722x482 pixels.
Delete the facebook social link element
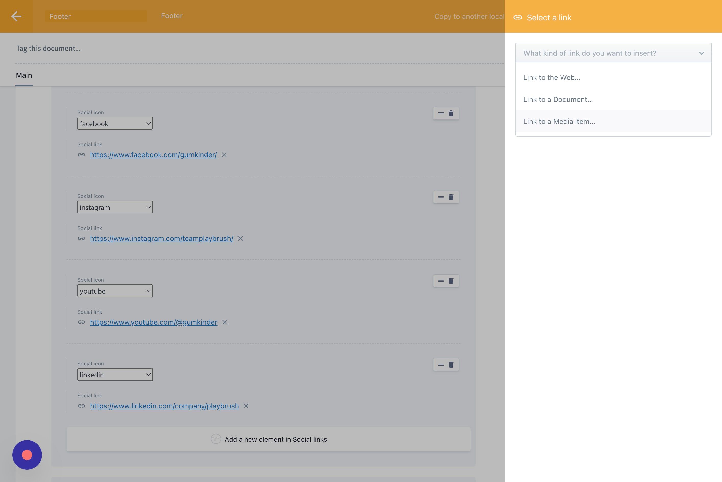coord(451,113)
